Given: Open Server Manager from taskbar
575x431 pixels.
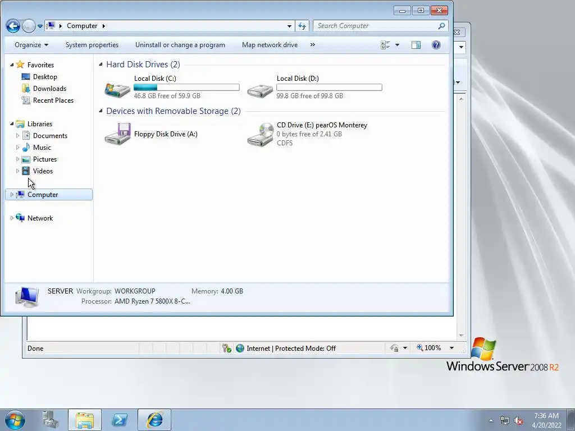Looking at the screenshot, I should [x=50, y=420].
